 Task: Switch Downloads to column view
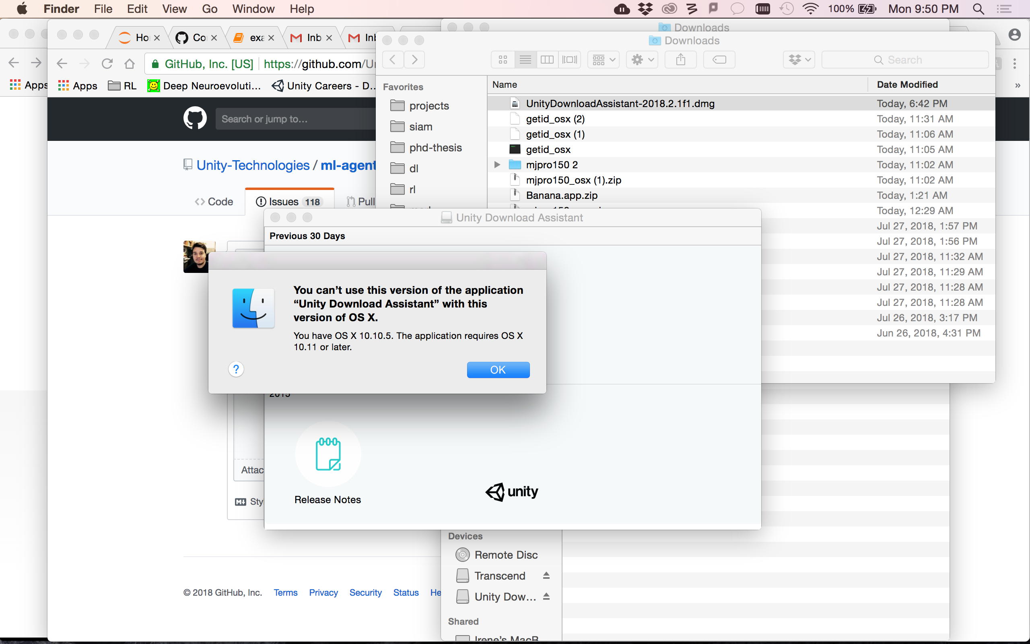coord(548,60)
